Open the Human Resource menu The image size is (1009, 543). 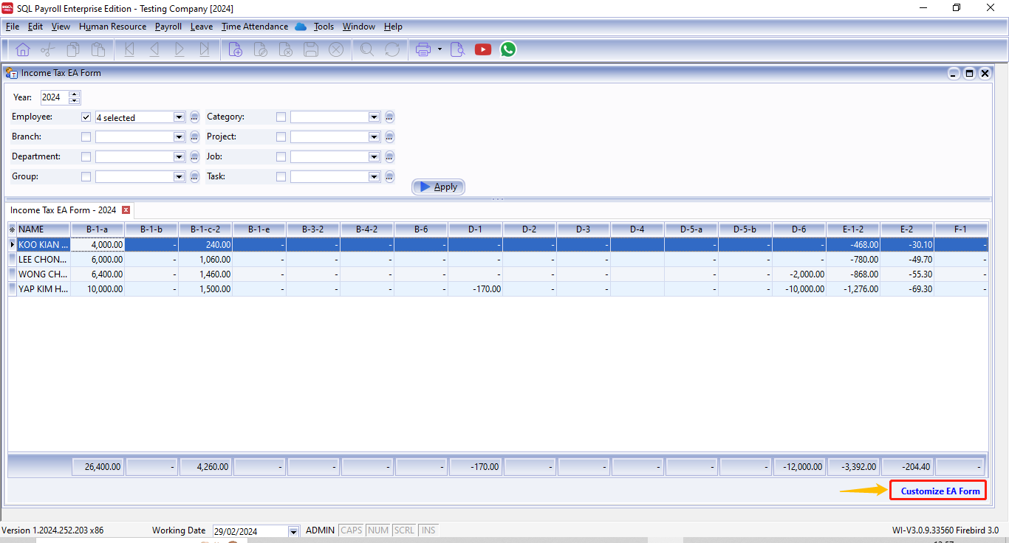click(x=112, y=27)
